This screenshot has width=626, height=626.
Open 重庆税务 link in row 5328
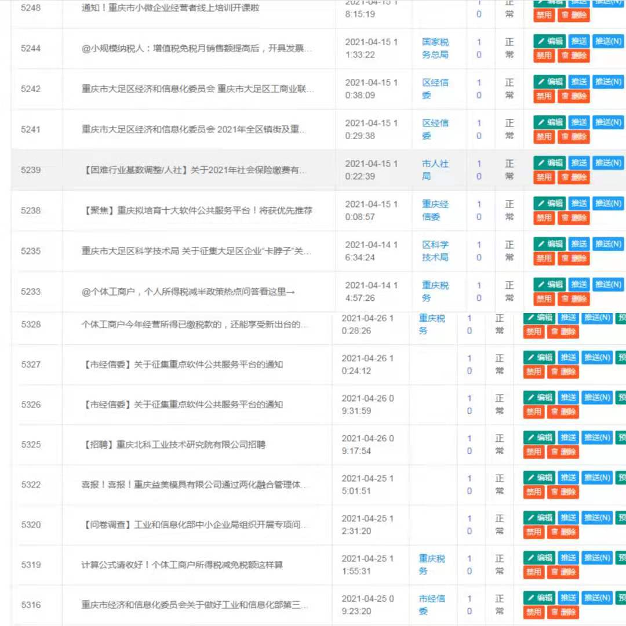point(432,324)
